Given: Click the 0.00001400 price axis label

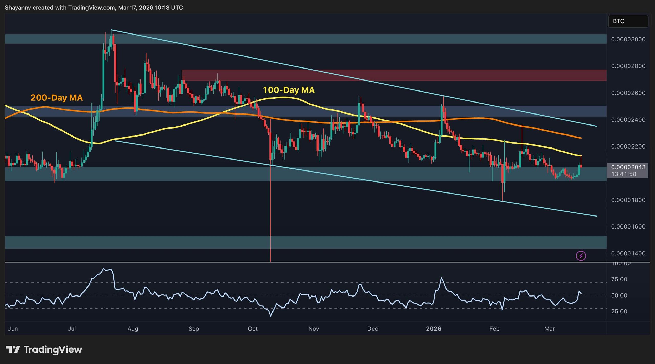Looking at the screenshot, I should [x=628, y=253].
